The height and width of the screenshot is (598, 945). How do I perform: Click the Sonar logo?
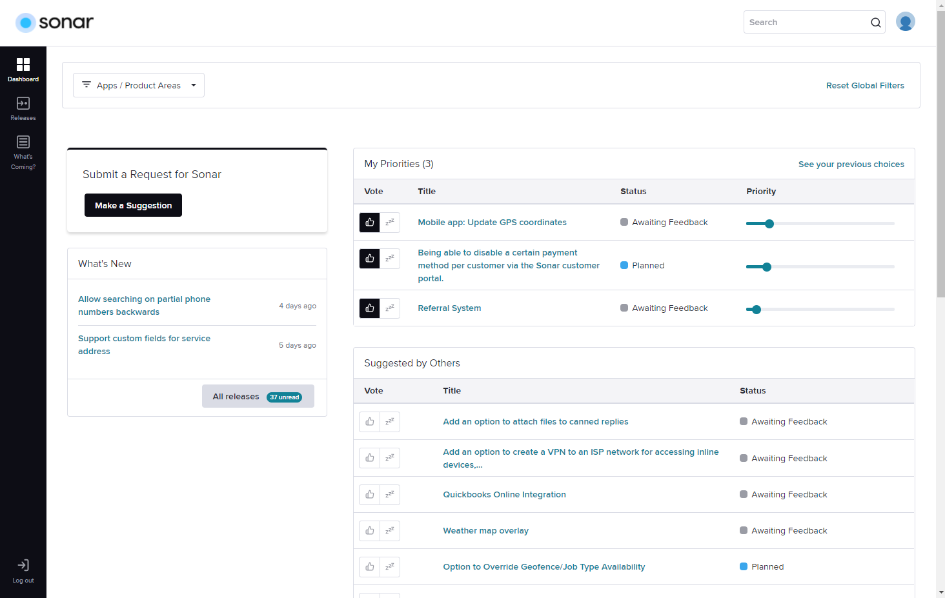tap(54, 23)
